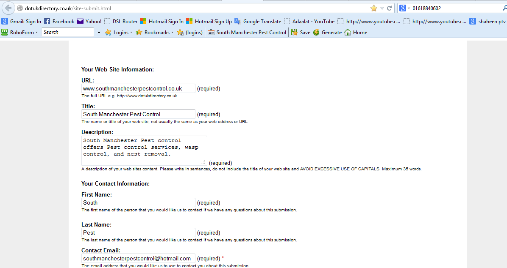Open the first http://www.youtube.c... bookmark

[x=369, y=21]
